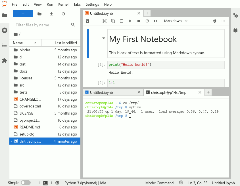
Task: Open the View menu
Action: pyautogui.click(x=38, y=4)
